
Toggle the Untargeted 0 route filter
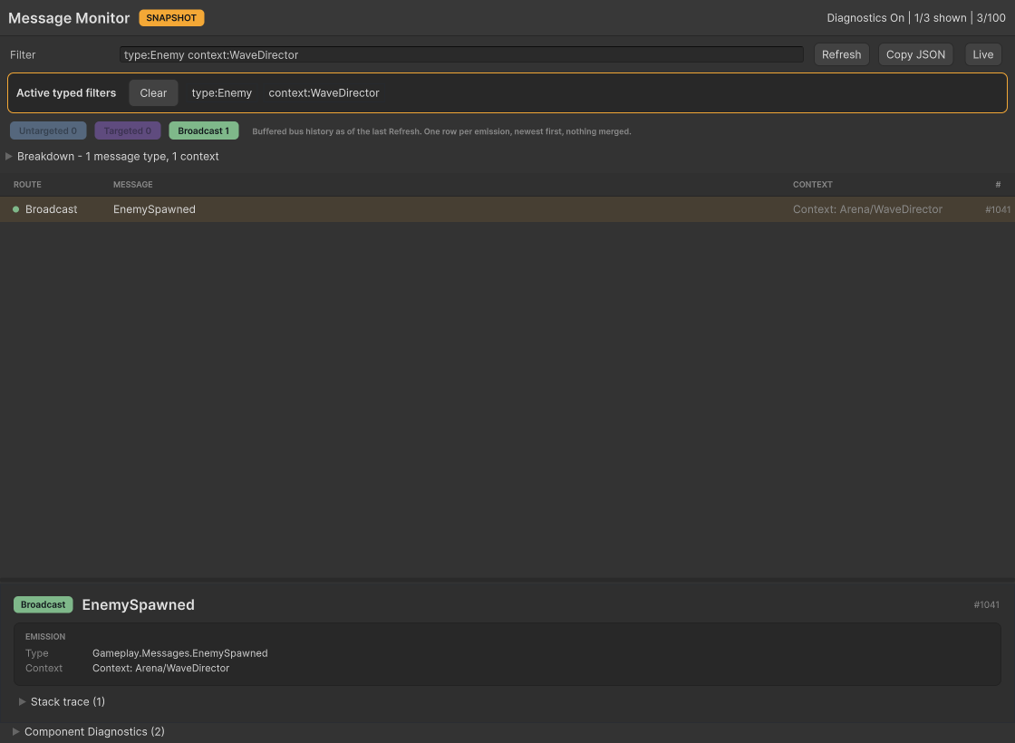pos(48,130)
